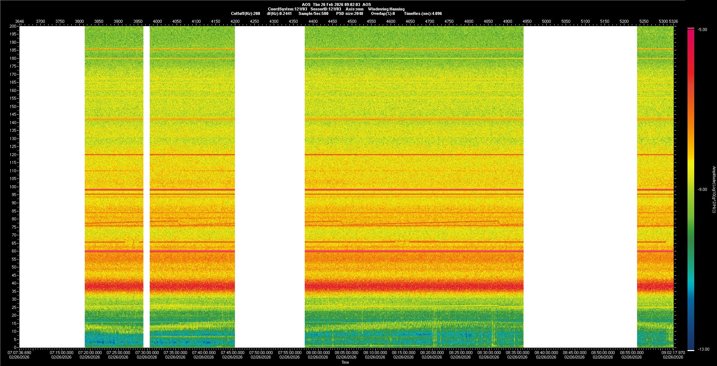Click the 100 Hz tick on frequency axis

[x=13, y=187]
